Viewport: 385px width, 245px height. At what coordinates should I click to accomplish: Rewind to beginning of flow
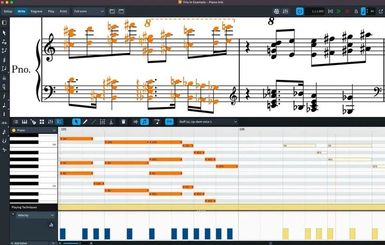(x=331, y=11)
